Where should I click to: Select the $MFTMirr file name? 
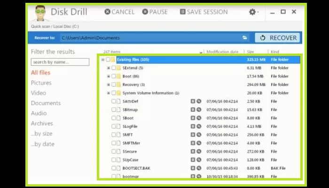(131, 143)
